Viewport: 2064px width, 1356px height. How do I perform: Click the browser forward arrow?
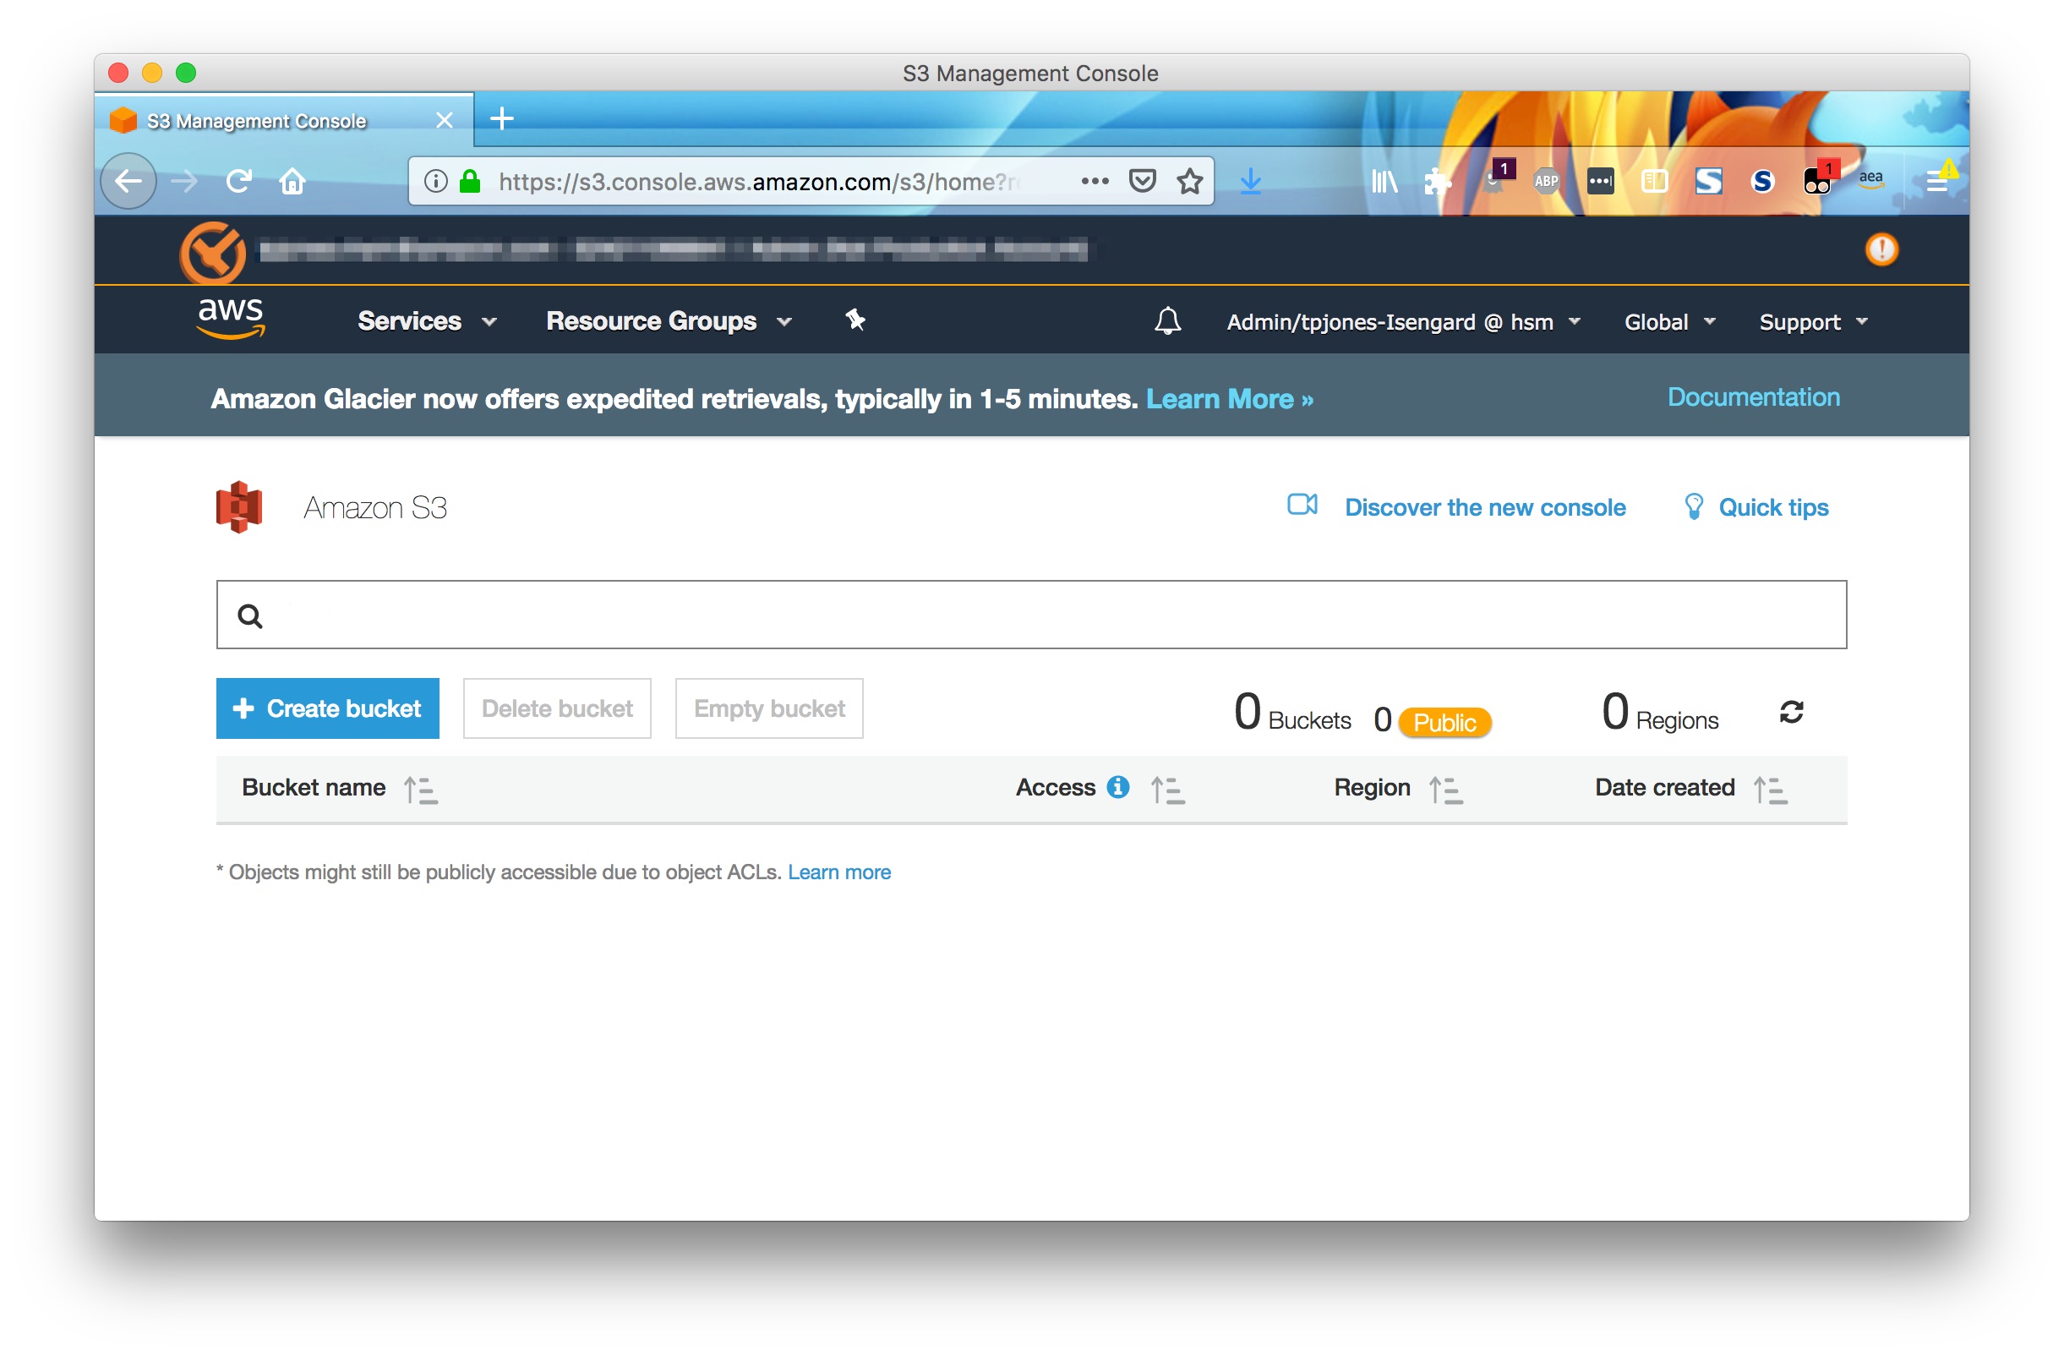point(185,181)
